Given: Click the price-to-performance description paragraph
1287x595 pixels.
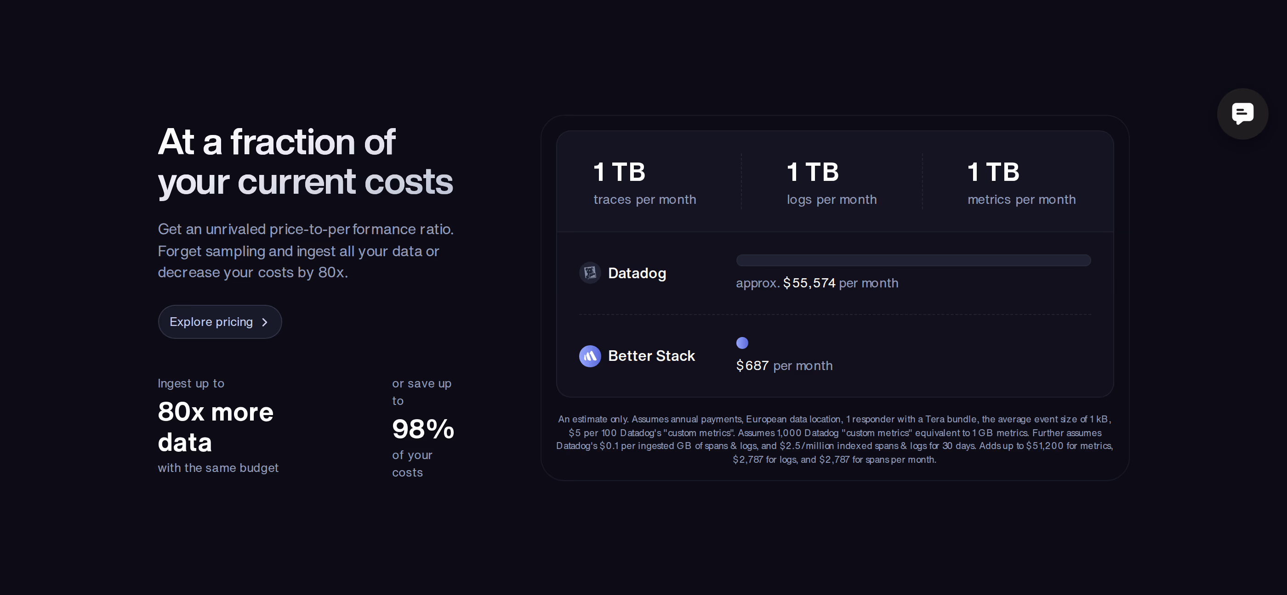Looking at the screenshot, I should coord(306,251).
